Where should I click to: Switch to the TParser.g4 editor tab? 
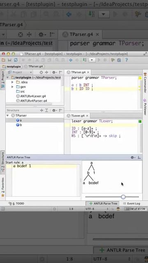point(78,72)
